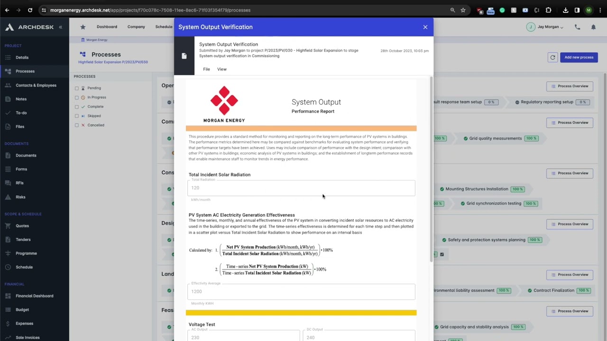Tick the Cancelled filter checkbox
Screen dimensions: 607x341
pyautogui.click(x=77, y=125)
